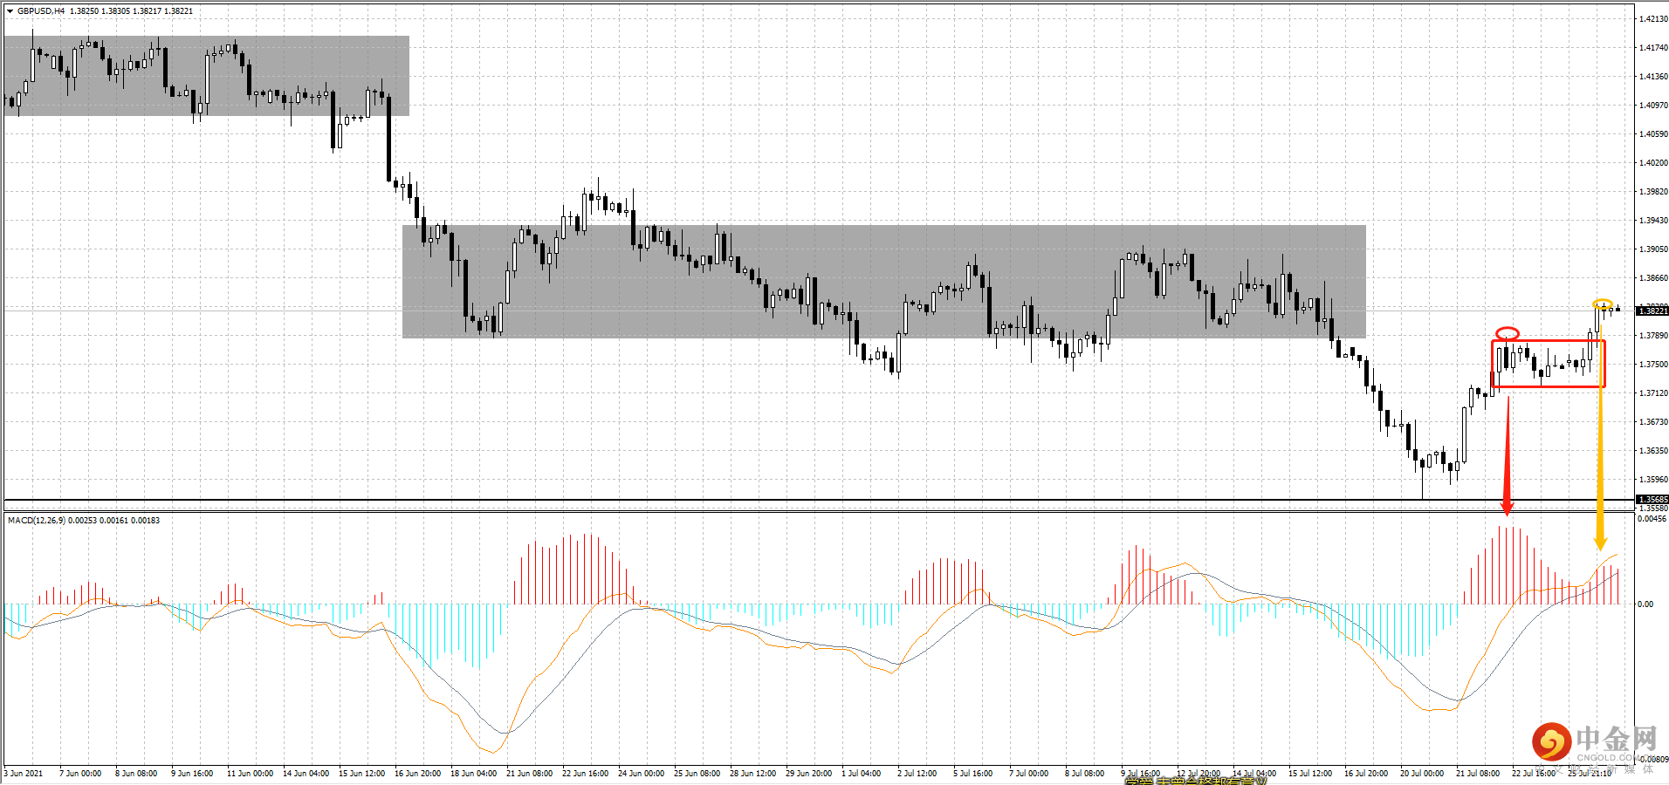This screenshot has height=785, width=1669.
Task: Click the 7 Jul 00:00 time label
Action: 1029,774
